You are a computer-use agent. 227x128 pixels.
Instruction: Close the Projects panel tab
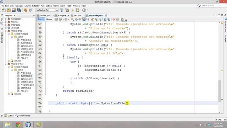pyautogui.click(x=14, y=16)
